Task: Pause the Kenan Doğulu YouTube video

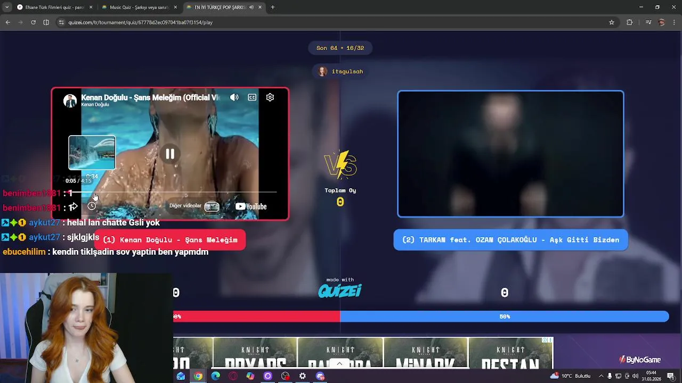Action: point(170,154)
